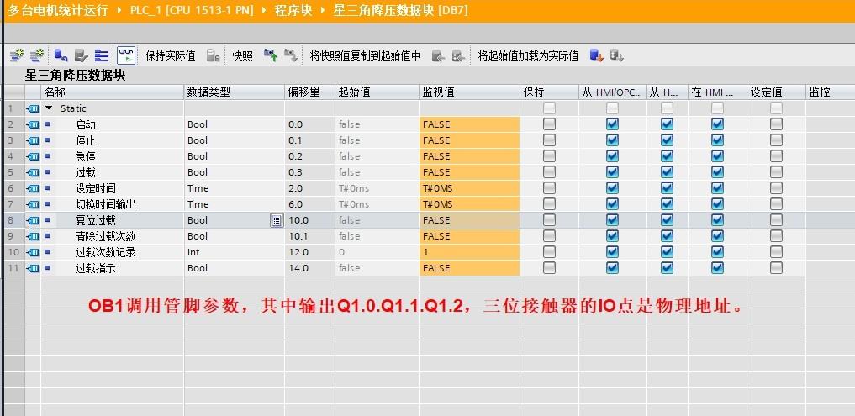This screenshot has height=416, width=855.
Task: Toggle 在 HMI checkbox for 过载 row
Action: [x=717, y=172]
